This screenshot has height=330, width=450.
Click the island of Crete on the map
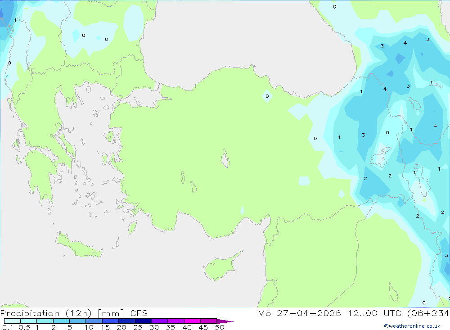click(79, 245)
